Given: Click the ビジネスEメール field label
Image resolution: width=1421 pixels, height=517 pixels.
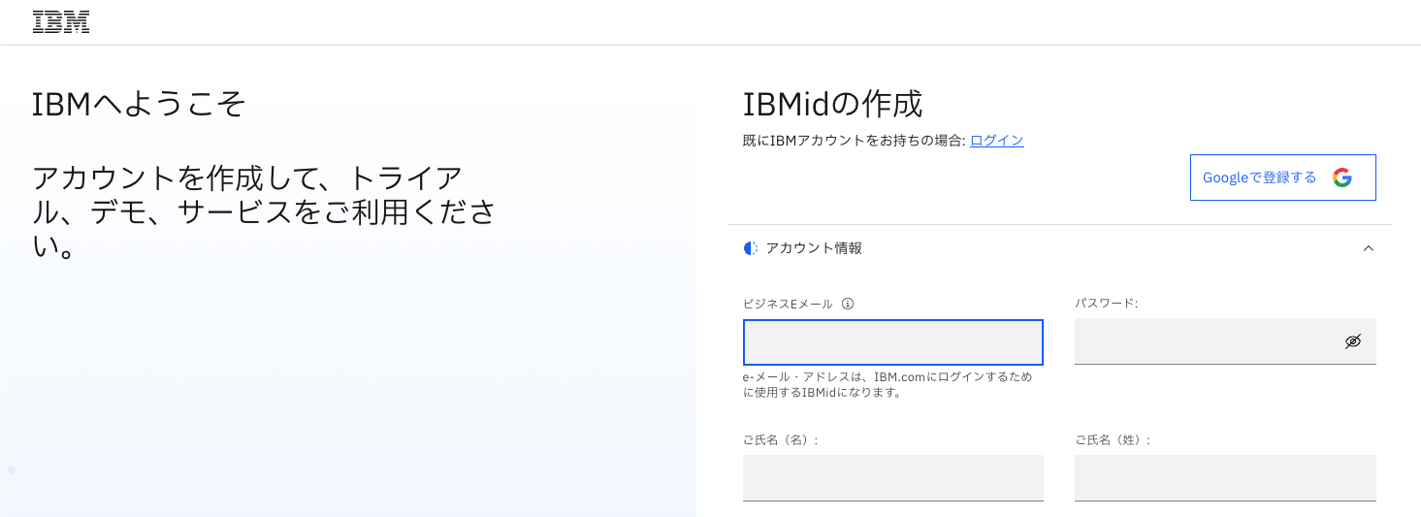Looking at the screenshot, I should [788, 304].
